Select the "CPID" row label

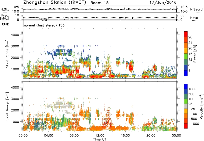(6, 24)
